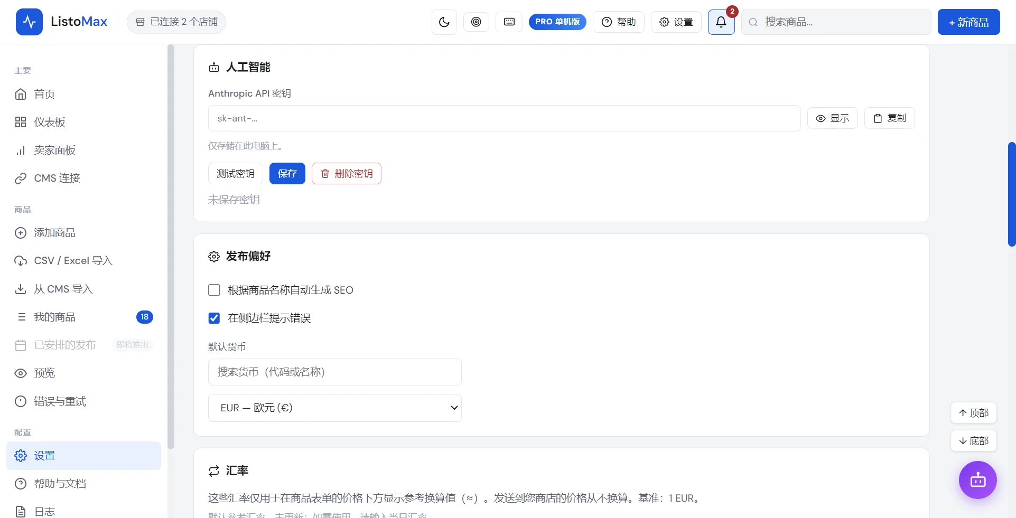Click the 测试密钥 button
This screenshot has height=518, width=1016.
click(236, 173)
